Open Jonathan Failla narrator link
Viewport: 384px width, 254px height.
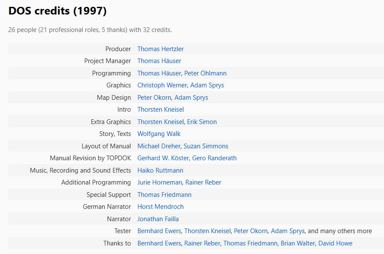point(158,219)
